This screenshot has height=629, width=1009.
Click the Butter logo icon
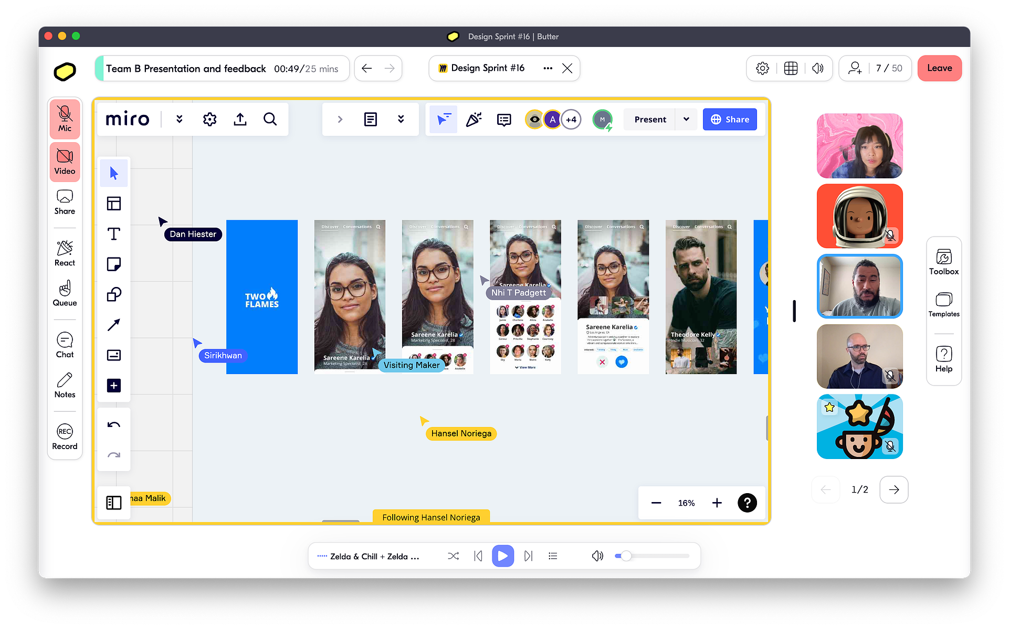65,71
